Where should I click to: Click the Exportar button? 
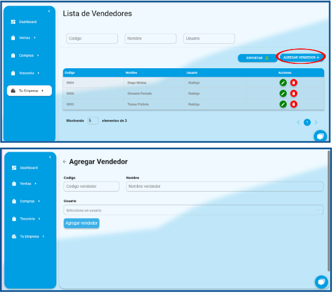tap(257, 57)
